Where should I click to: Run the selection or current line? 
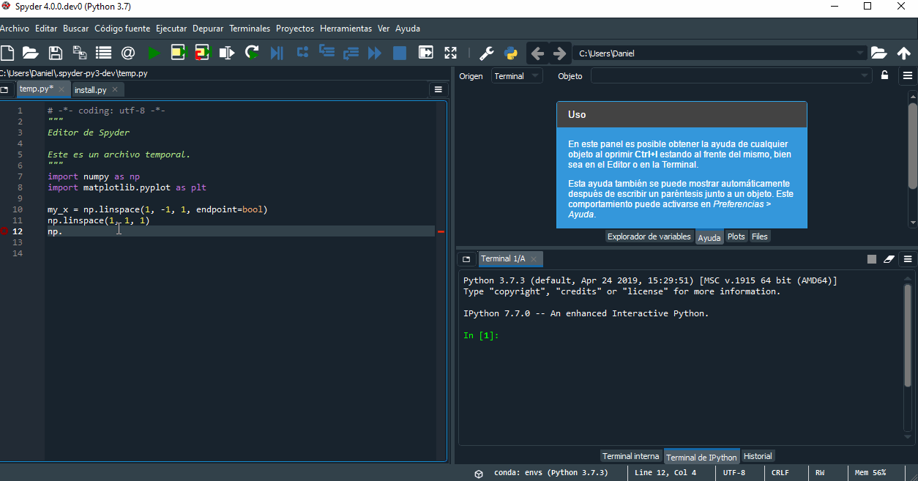[227, 53]
